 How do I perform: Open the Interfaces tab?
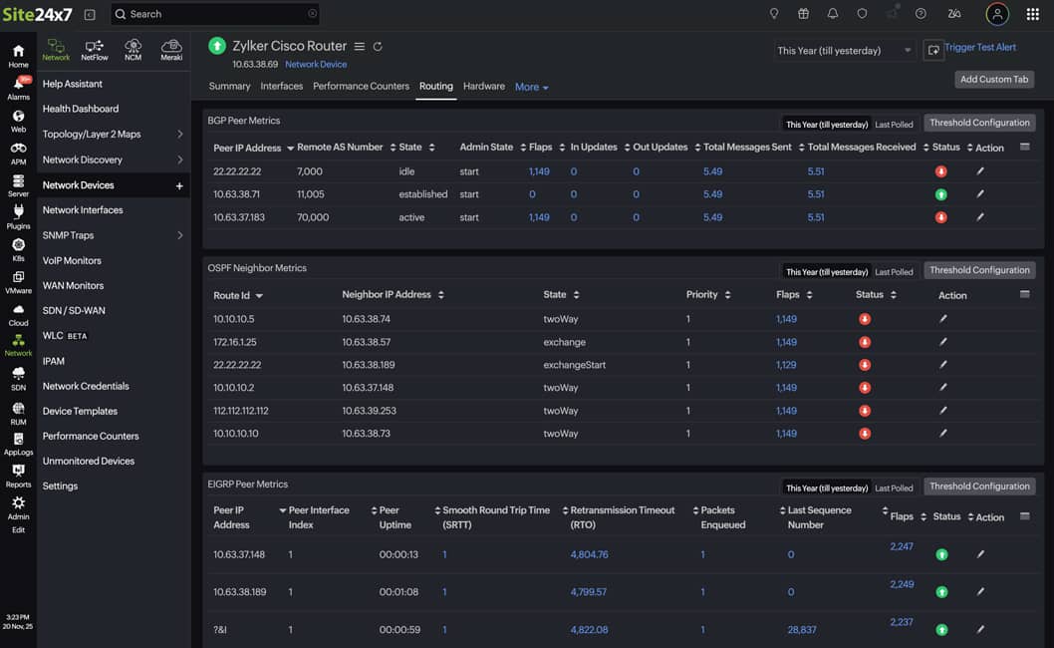coord(281,87)
